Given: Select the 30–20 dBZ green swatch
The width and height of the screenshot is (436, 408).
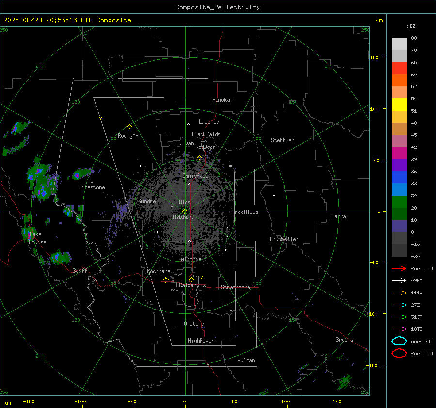Looking at the screenshot, I should (399, 201).
